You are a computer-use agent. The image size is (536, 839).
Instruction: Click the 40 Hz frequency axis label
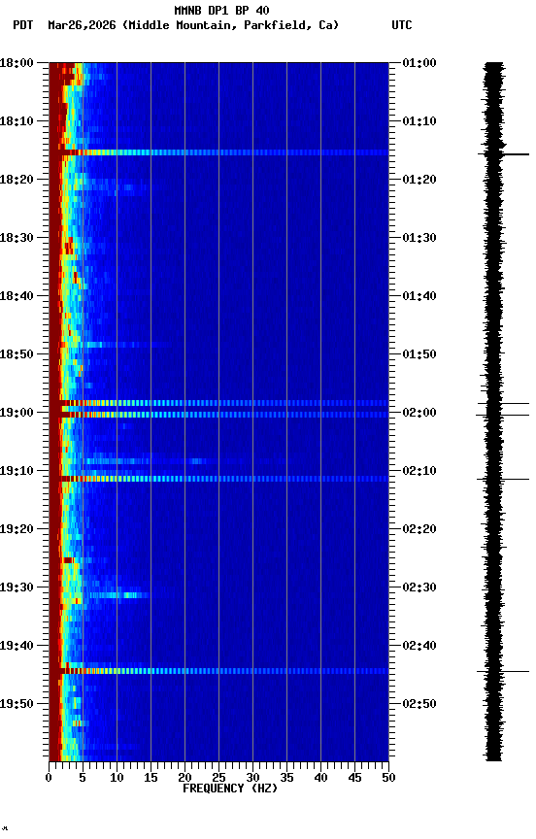tap(320, 778)
